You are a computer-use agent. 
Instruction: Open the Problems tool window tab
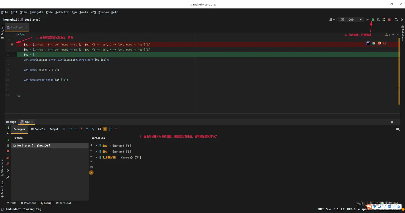click(28, 203)
